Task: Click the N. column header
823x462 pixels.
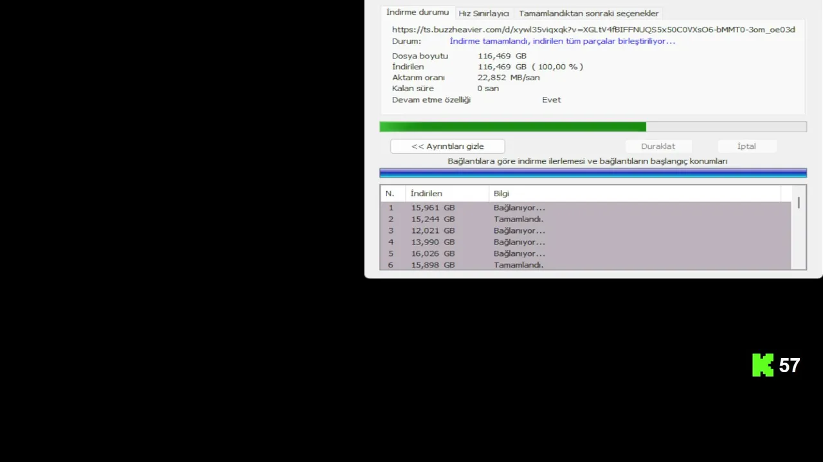Action: click(x=393, y=193)
